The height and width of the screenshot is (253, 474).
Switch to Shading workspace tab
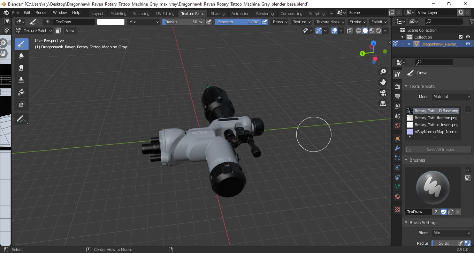tap(217, 14)
